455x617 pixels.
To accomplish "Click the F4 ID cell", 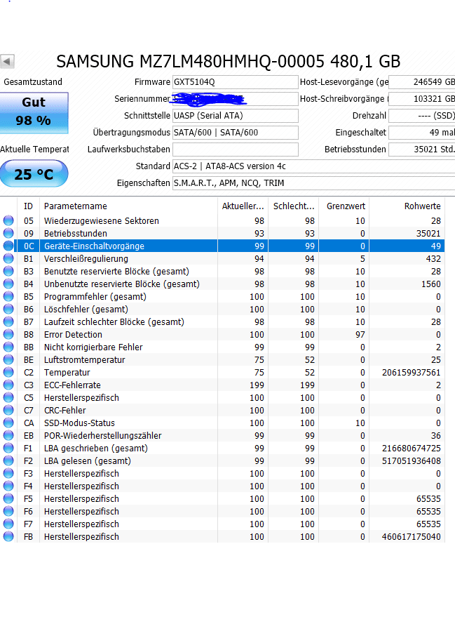I will [x=28, y=486].
